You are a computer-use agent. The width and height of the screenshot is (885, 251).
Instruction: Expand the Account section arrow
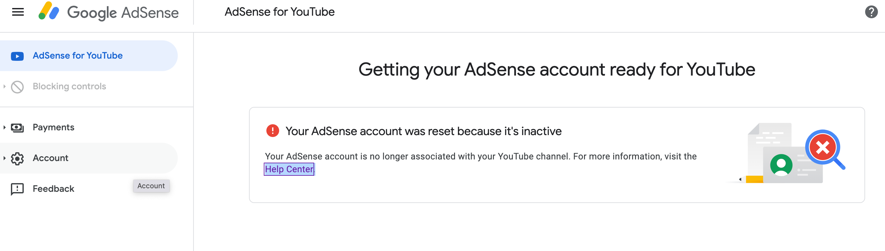click(4, 158)
